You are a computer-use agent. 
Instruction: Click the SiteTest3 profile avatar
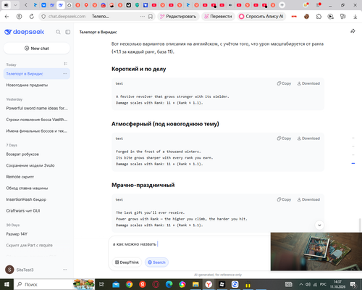tap(9, 270)
